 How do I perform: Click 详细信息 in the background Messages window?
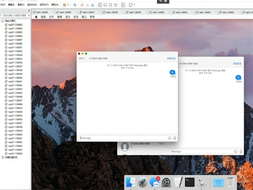click(237, 63)
